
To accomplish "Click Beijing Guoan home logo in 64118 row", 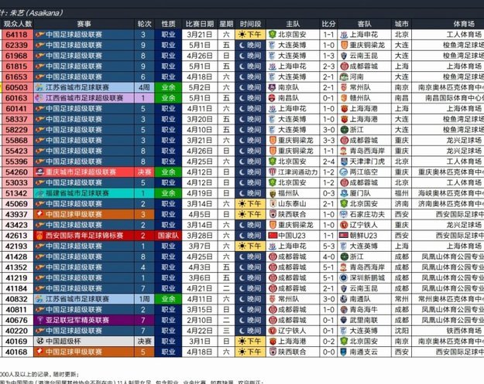I will click(272, 35).
